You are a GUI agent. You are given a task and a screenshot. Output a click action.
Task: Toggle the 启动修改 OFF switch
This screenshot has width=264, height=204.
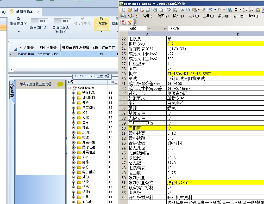click(62, 21)
